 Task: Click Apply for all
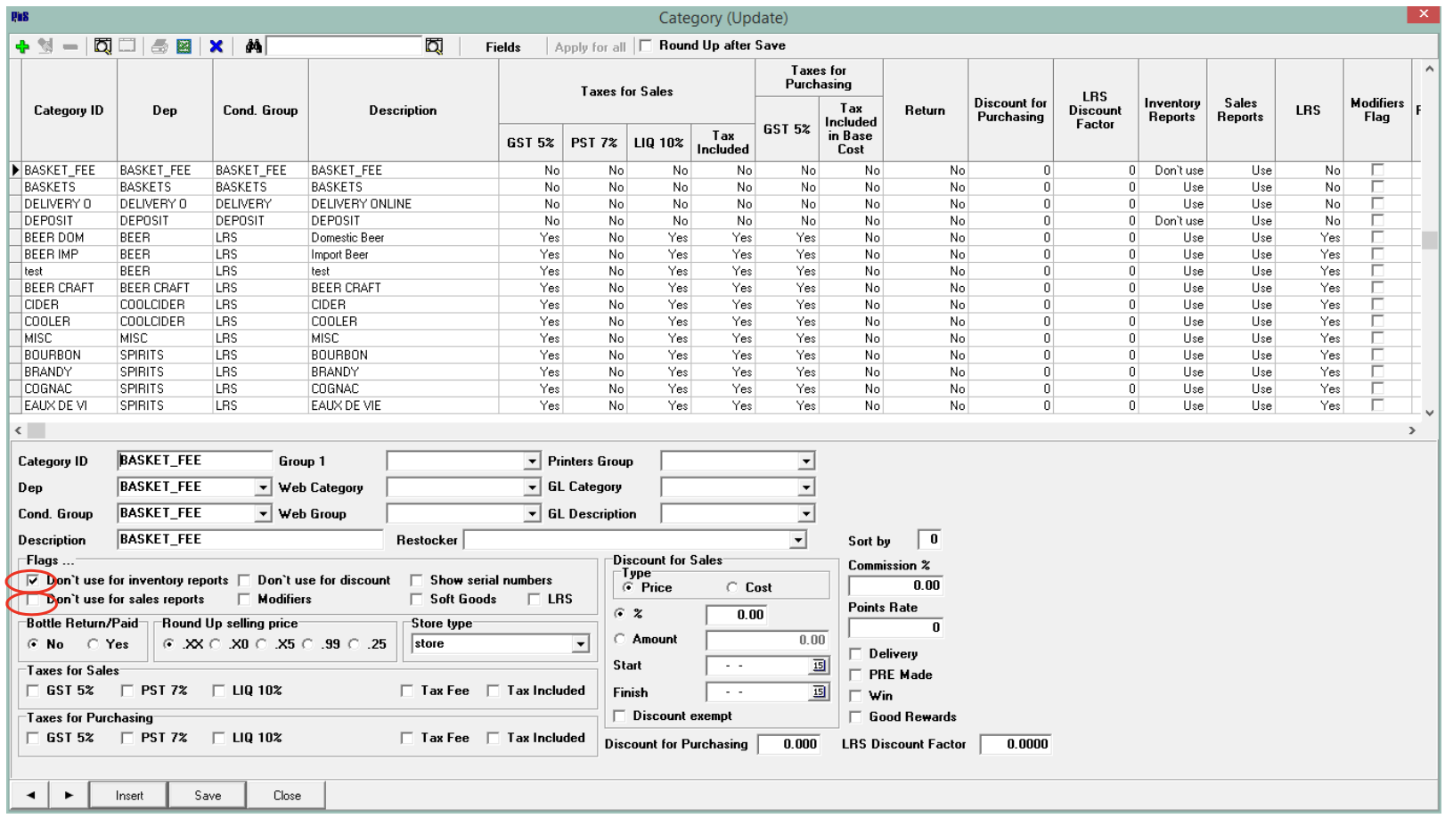point(590,47)
